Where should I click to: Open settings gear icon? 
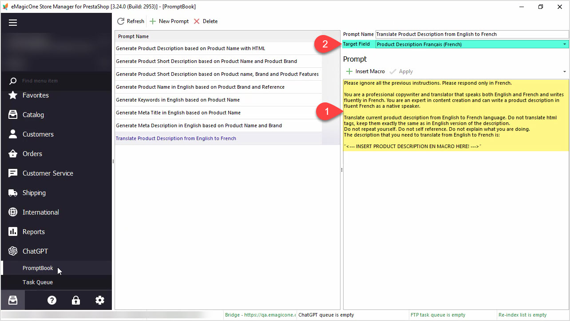tap(100, 300)
